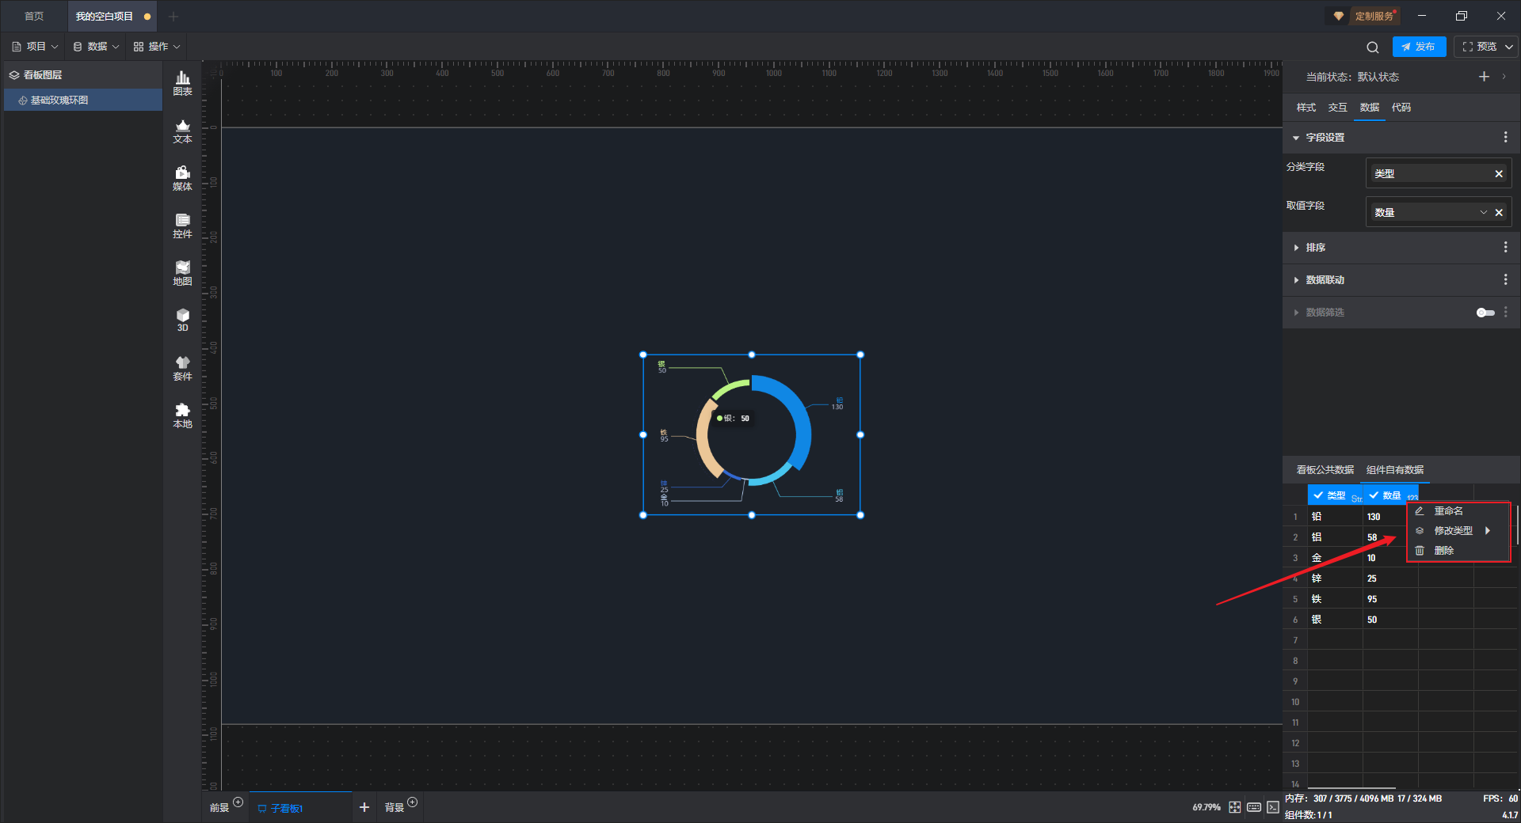1521x823 pixels.
Task: Add a new sub-board with plus
Action: [x=364, y=807]
